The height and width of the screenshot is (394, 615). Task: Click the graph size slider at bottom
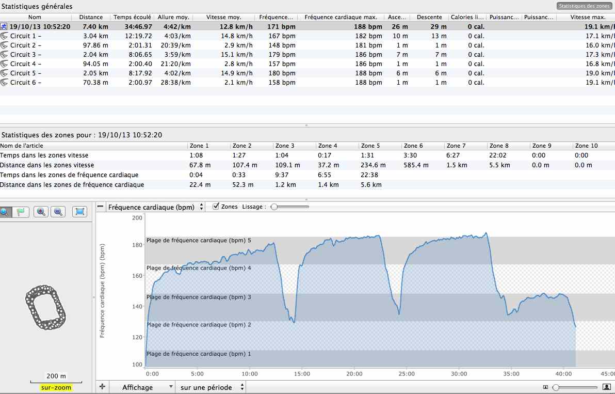(x=575, y=387)
